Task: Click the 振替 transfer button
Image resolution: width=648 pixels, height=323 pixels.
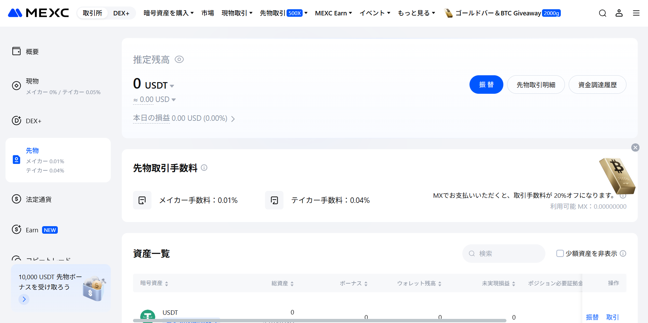Action: pos(486,85)
